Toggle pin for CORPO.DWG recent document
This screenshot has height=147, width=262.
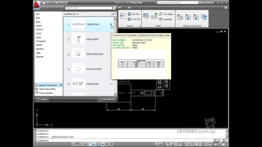(111, 84)
